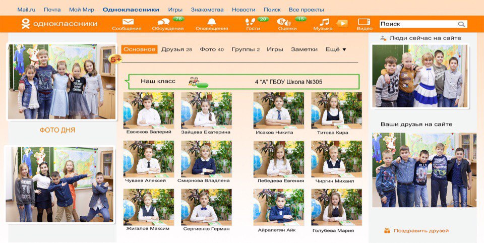Open the Группы 2 tab
This screenshot has height=243, width=484.
pyautogui.click(x=246, y=49)
